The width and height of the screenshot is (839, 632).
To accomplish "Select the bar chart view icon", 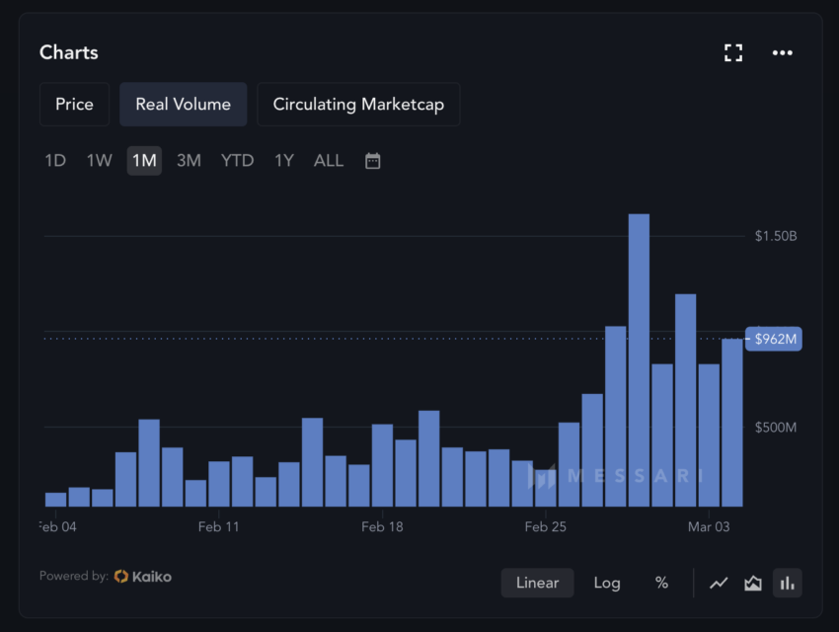I will (787, 583).
